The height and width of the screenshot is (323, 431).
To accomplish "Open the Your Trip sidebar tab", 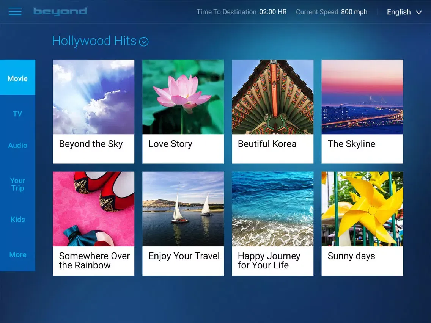I will click(17, 184).
